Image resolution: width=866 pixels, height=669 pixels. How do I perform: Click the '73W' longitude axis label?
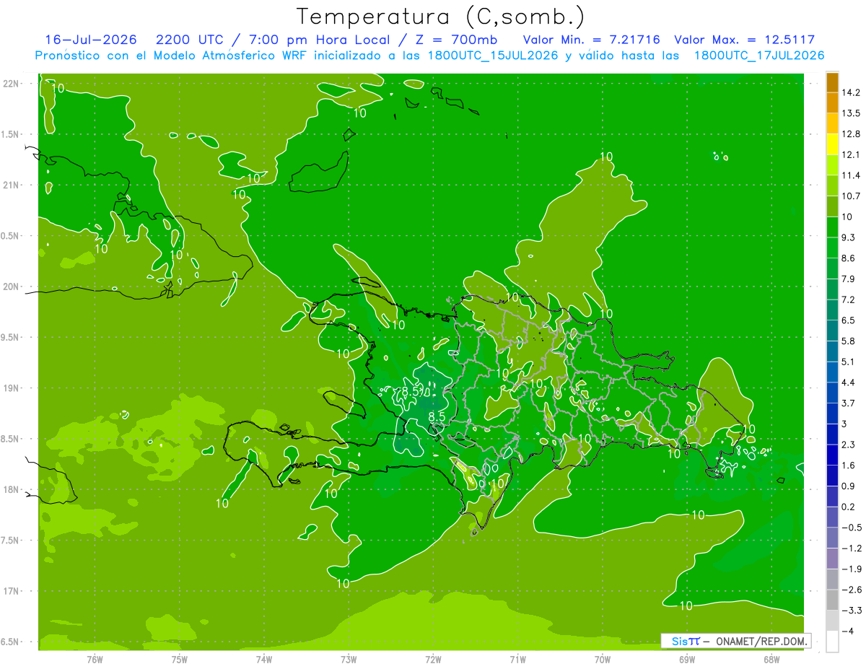[349, 659]
